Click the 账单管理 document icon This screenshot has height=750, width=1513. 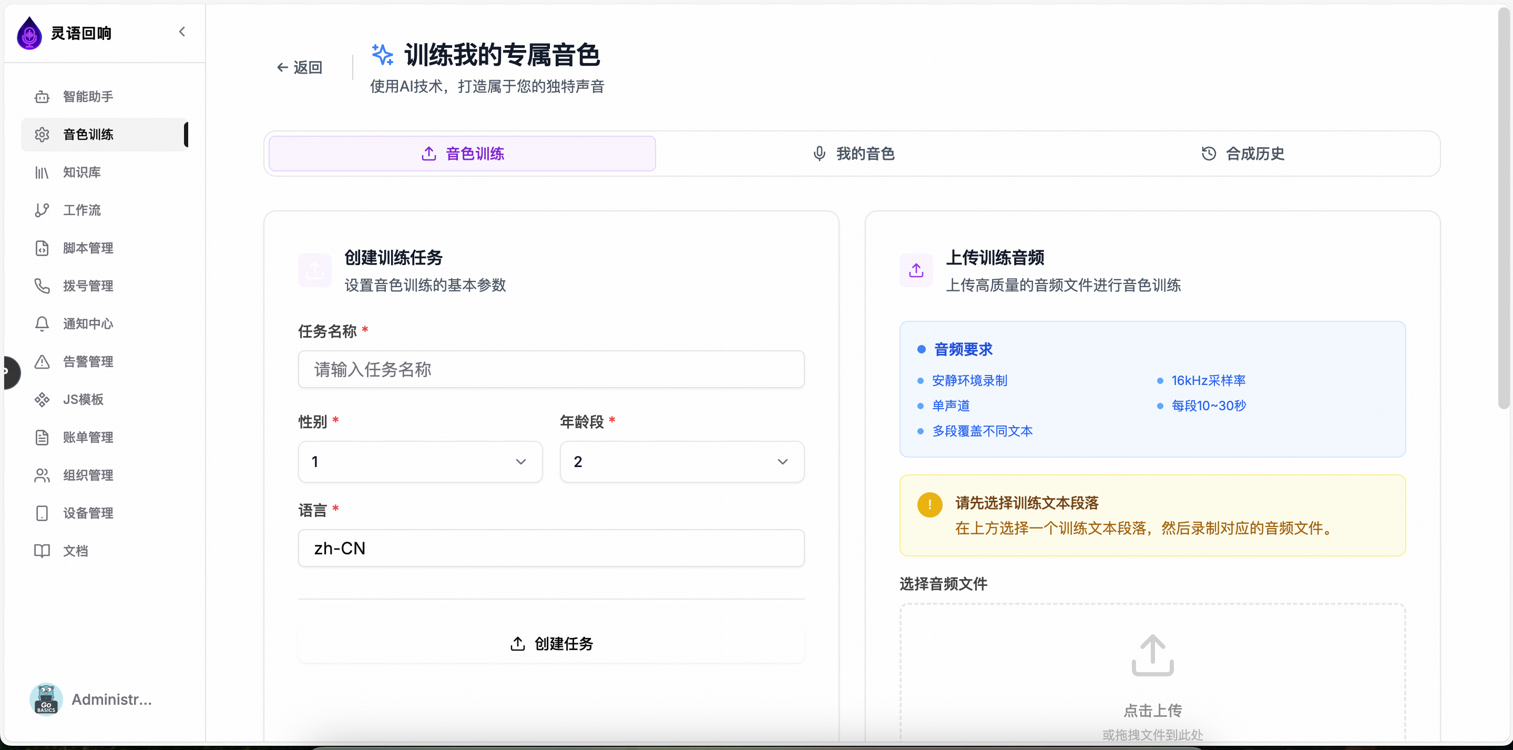click(42, 437)
